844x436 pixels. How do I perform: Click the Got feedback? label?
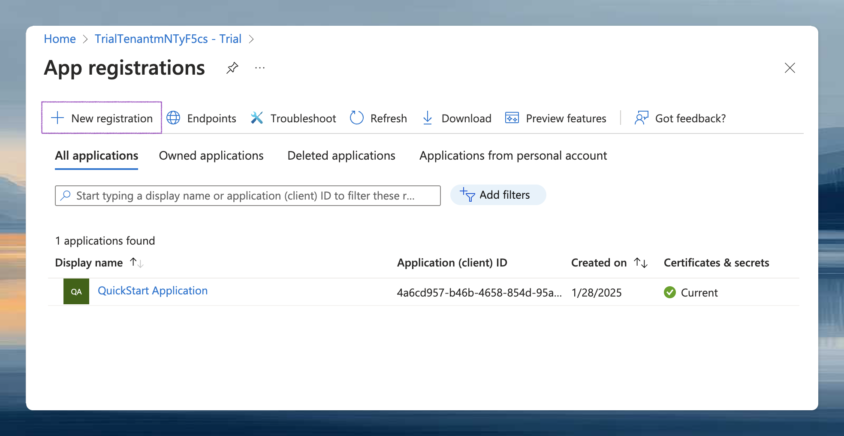pos(690,118)
